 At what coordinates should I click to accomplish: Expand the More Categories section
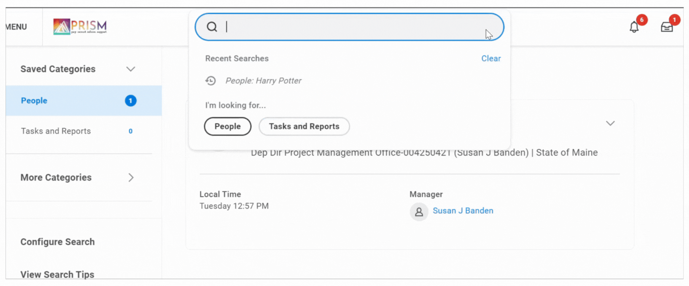(131, 178)
